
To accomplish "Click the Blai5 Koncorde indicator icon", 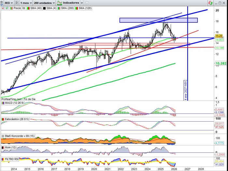I will (x=3, y=136).
